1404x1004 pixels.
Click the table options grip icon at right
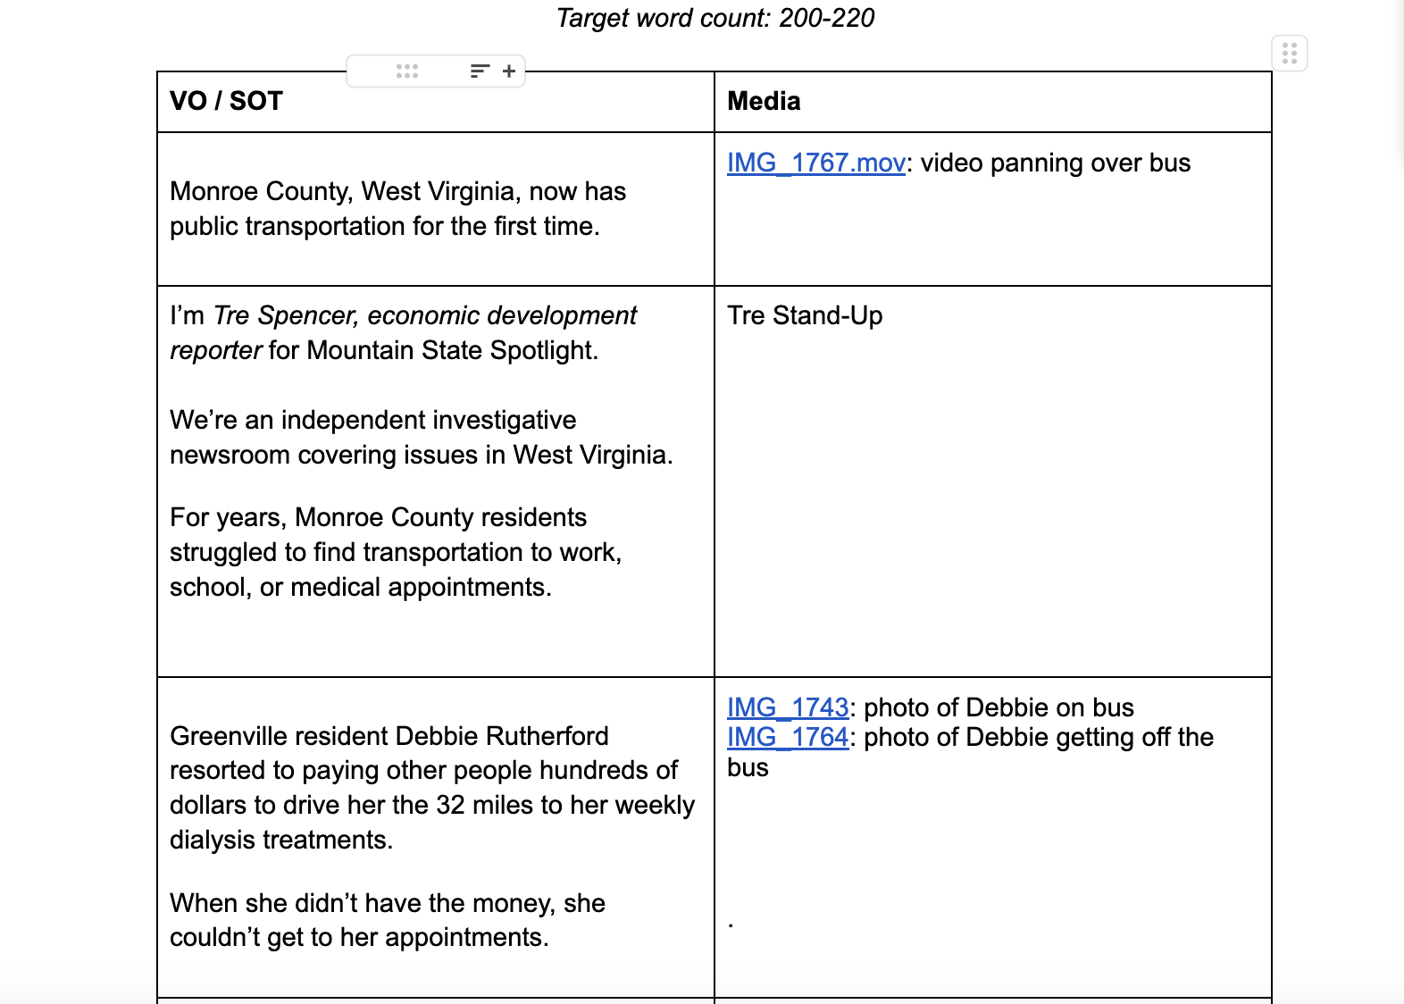1290,54
